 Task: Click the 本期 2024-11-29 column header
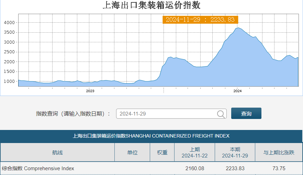coord(235,152)
